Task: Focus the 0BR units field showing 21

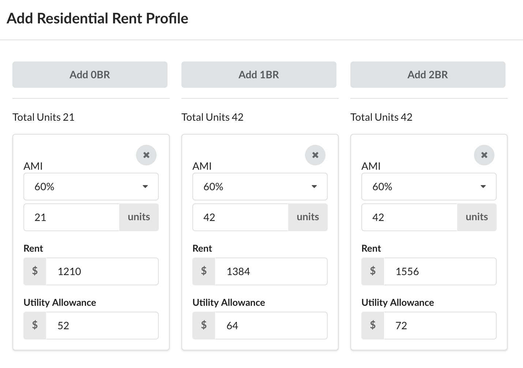Action: tap(72, 217)
